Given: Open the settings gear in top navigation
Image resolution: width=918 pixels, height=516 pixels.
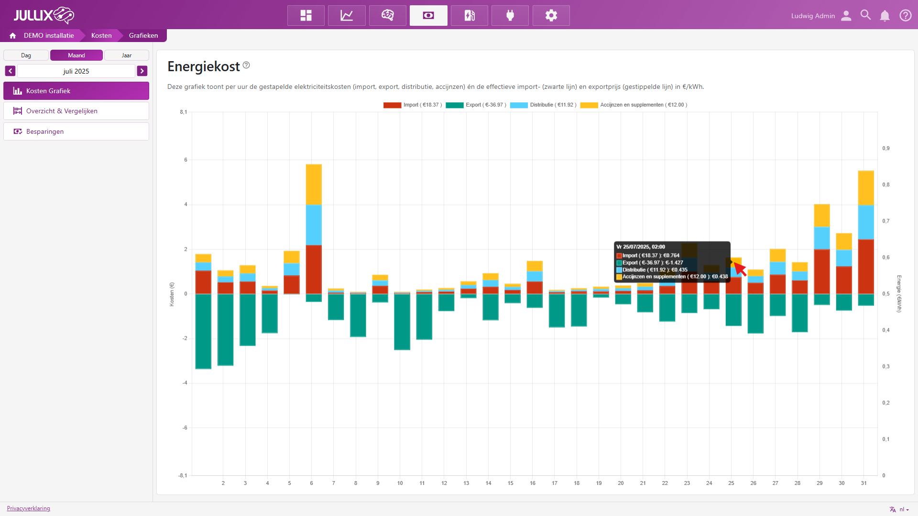Looking at the screenshot, I should pyautogui.click(x=551, y=16).
